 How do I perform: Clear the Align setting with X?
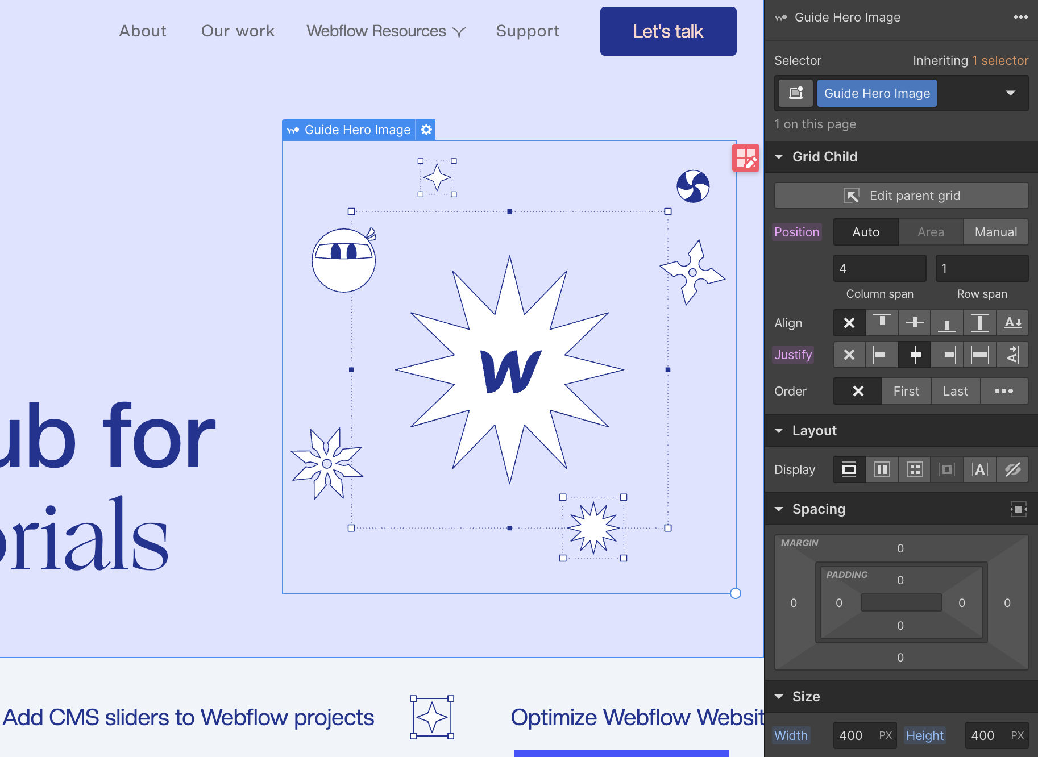(849, 323)
